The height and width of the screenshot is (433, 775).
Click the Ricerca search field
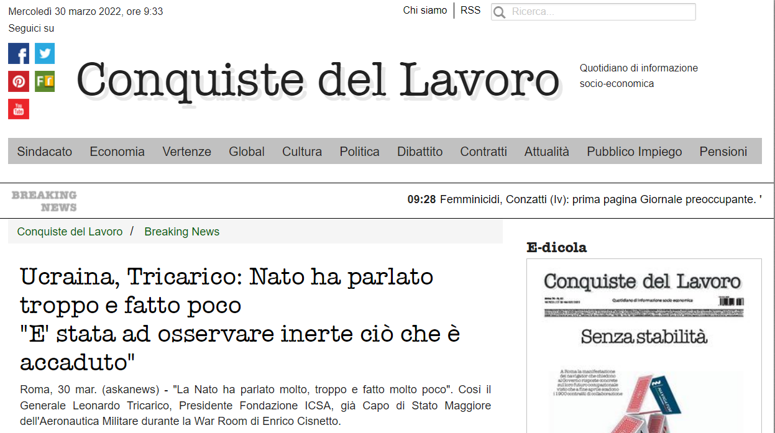point(594,12)
